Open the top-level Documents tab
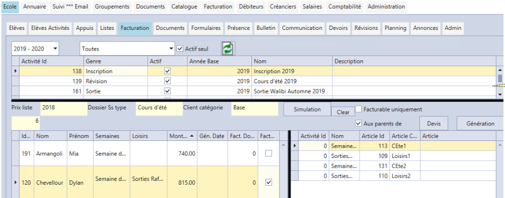 pyautogui.click(x=150, y=6)
